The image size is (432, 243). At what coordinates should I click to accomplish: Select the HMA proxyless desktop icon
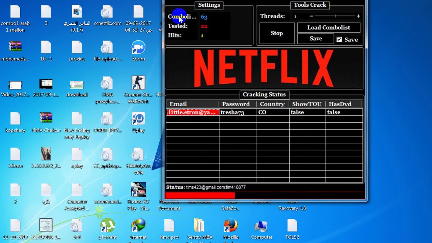click(108, 90)
